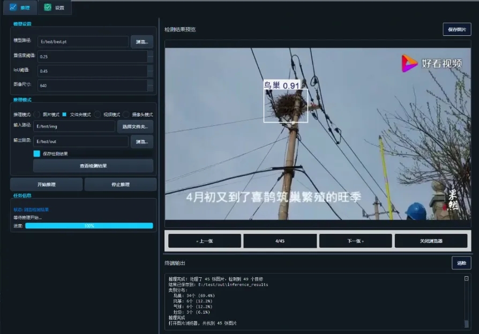Increase the 置信度阈值 spinner value

click(x=151, y=54)
